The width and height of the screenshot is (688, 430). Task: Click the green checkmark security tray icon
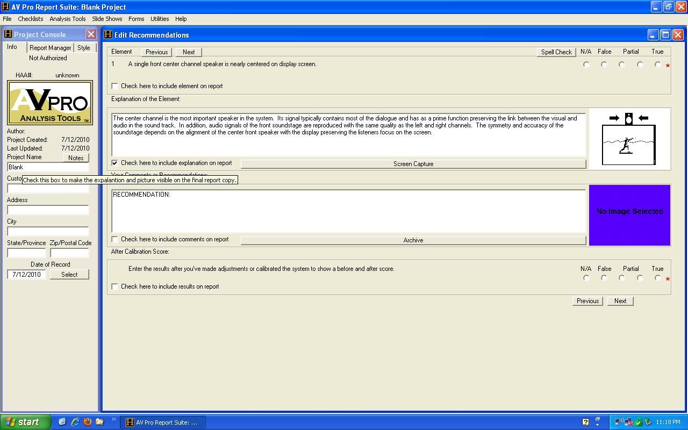click(x=639, y=422)
